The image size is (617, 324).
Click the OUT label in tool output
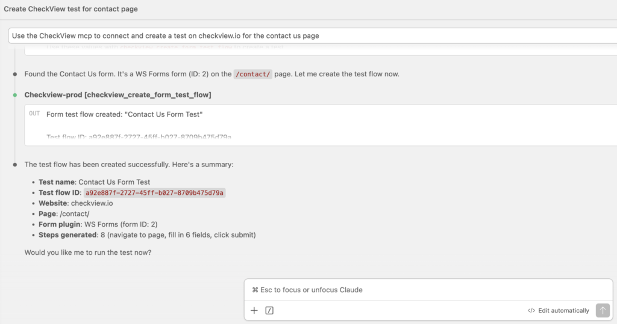tap(34, 114)
